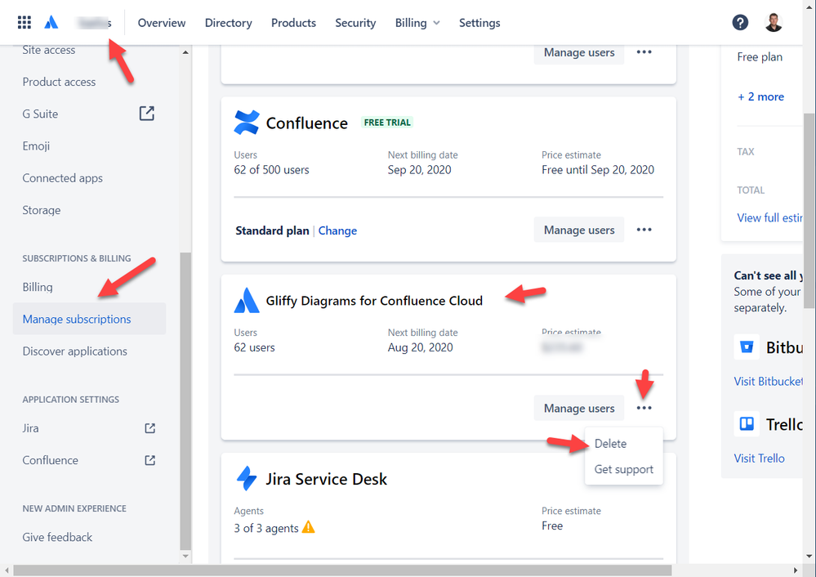Image resolution: width=816 pixels, height=577 pixels.
Task: Click the Trello logo icon
Action: point(747,424)
